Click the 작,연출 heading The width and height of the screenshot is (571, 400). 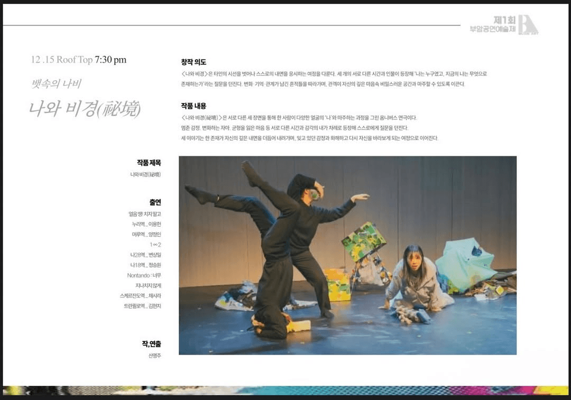point(151,344)
